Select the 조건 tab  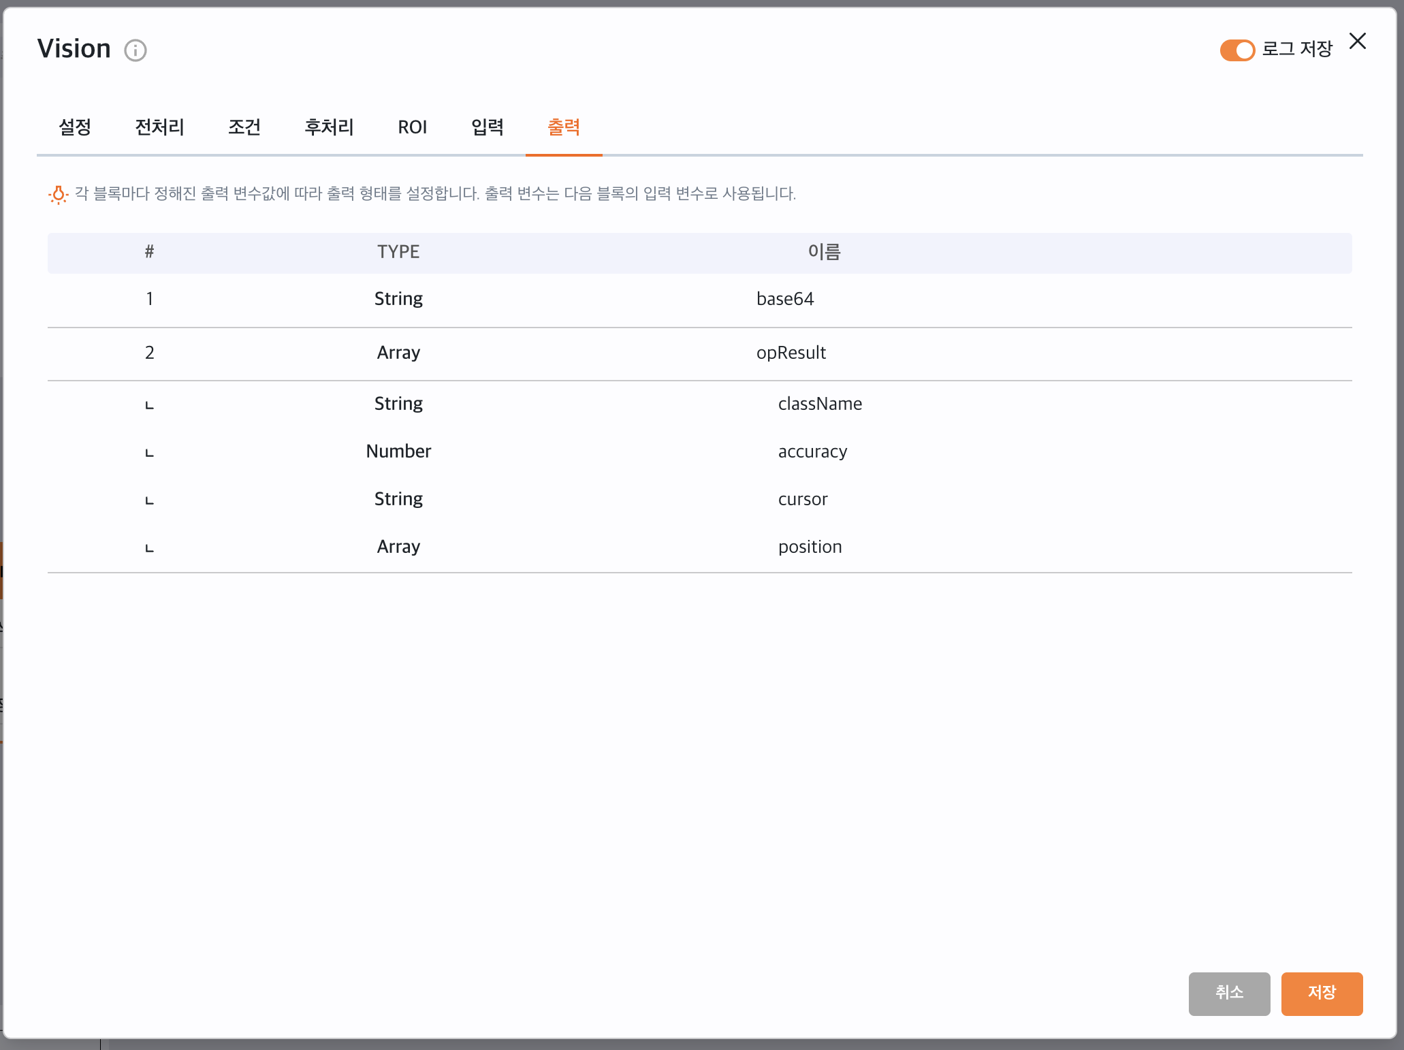[x=244, y=127]
